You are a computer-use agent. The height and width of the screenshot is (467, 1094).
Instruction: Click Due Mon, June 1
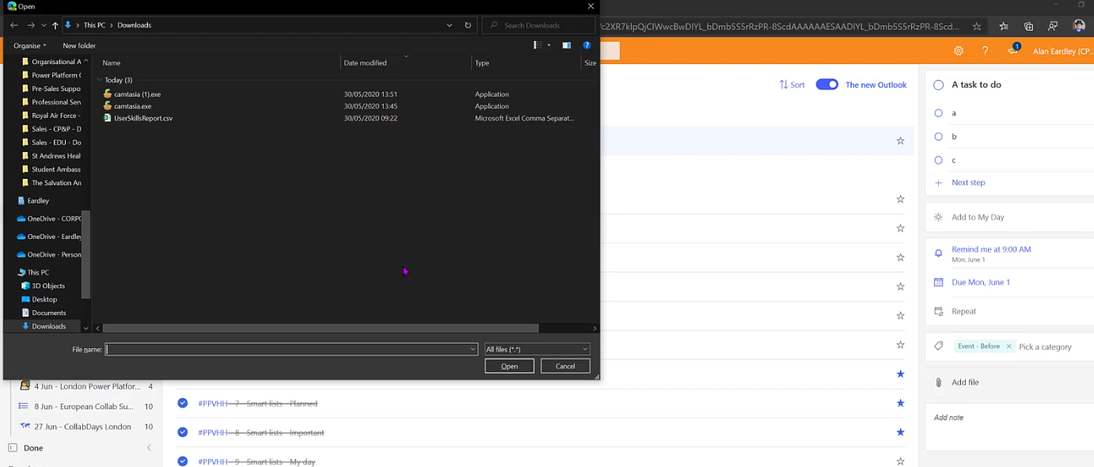coord(981,282)
